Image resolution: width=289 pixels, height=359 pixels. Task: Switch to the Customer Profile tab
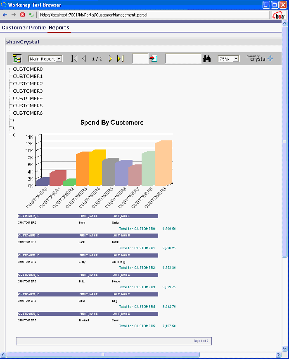pyautogui.click(x=24, y=27)
